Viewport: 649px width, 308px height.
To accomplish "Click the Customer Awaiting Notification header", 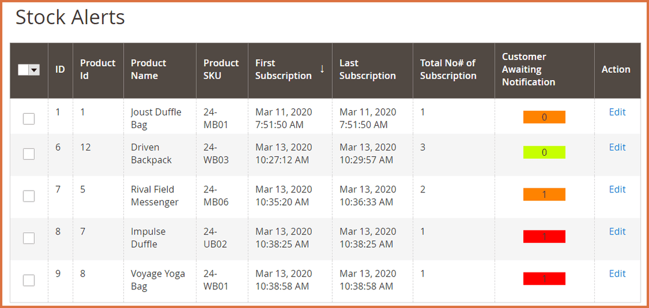I will 528,70.
